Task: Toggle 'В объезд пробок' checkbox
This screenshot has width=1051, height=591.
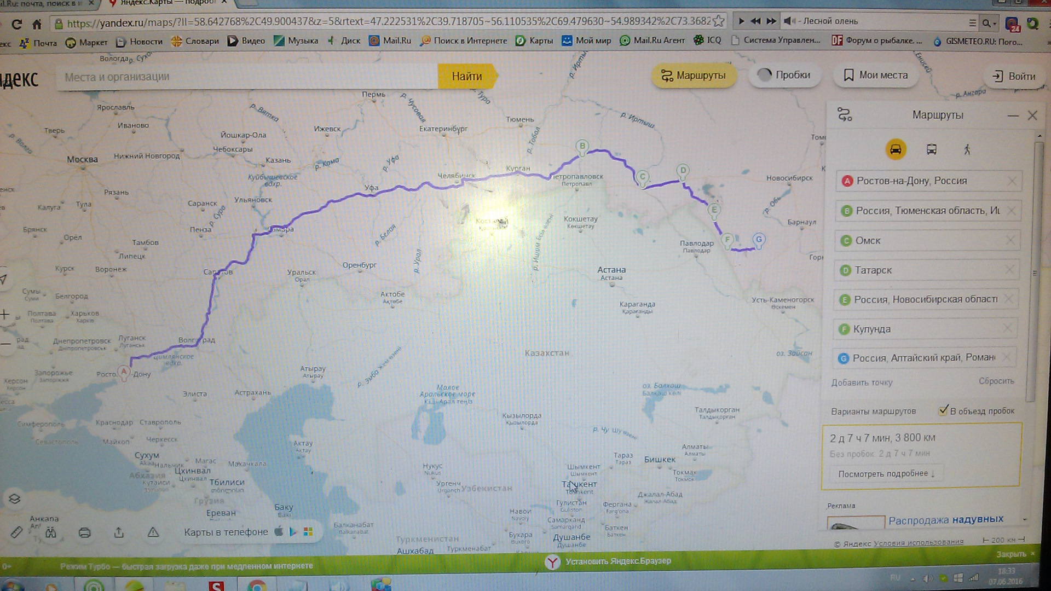Action: (x=943, y=410)
